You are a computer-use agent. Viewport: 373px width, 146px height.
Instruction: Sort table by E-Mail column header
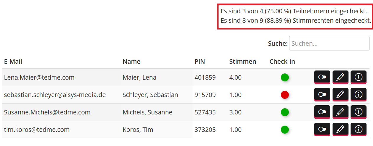(13, 62)
